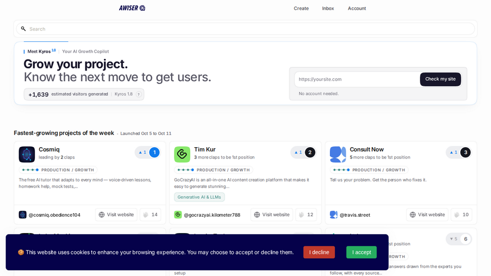The image size is (491, 276).
Task: Open the Consult Now project title
Action: [367, 150]
